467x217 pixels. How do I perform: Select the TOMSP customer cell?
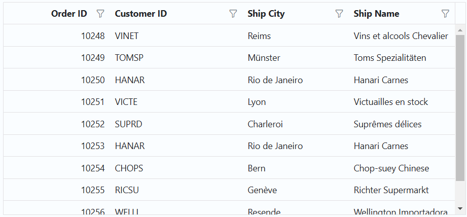tap(129, 58)
